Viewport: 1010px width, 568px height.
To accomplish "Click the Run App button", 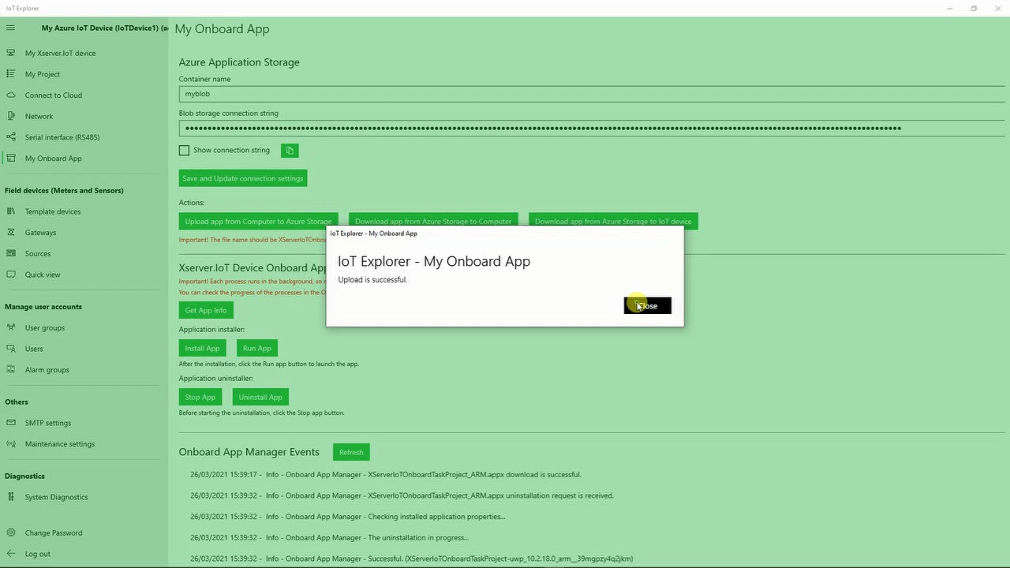I will tap(257, 348).
